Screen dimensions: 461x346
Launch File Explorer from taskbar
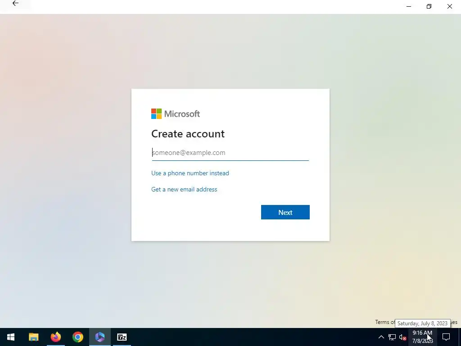pyautogui.click(x=33, y=337)
